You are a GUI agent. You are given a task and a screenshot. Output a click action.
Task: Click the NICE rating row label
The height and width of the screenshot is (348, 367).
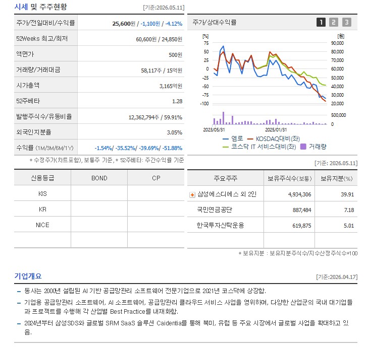tap(42, 225)
